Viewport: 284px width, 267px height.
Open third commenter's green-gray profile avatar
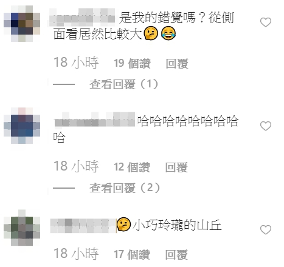click(x=22, y=228)
